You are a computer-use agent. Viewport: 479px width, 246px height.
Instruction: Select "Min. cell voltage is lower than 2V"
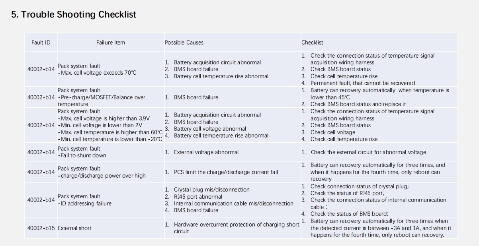[101, 125]
